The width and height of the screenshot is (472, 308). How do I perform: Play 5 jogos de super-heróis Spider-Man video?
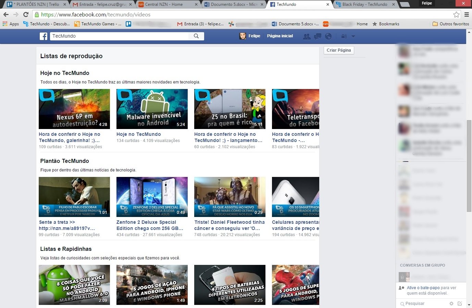click(296, 285)
